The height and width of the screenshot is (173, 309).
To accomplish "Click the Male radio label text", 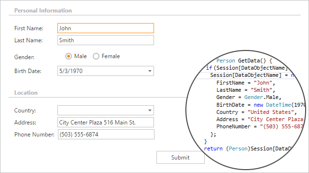I will pos(81,56).
